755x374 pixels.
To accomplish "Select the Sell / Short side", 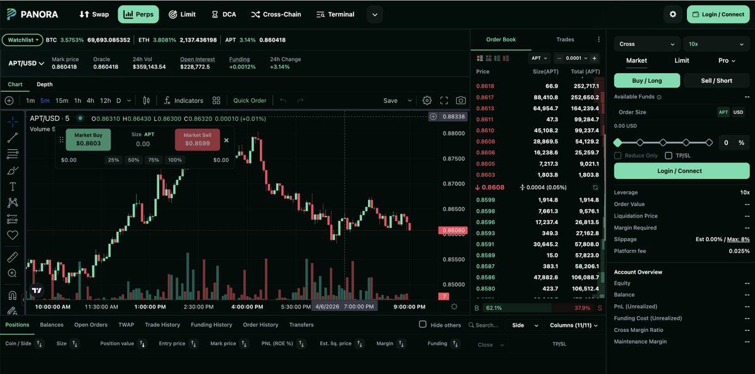I will [x=717, y=81].
